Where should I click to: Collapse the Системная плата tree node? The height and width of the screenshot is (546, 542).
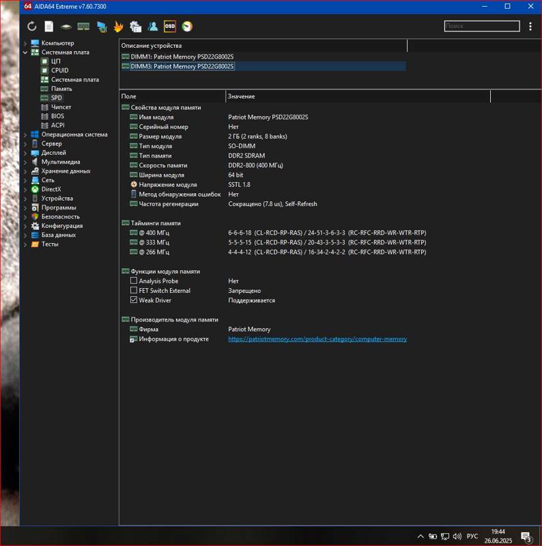[x=25, y=53]
